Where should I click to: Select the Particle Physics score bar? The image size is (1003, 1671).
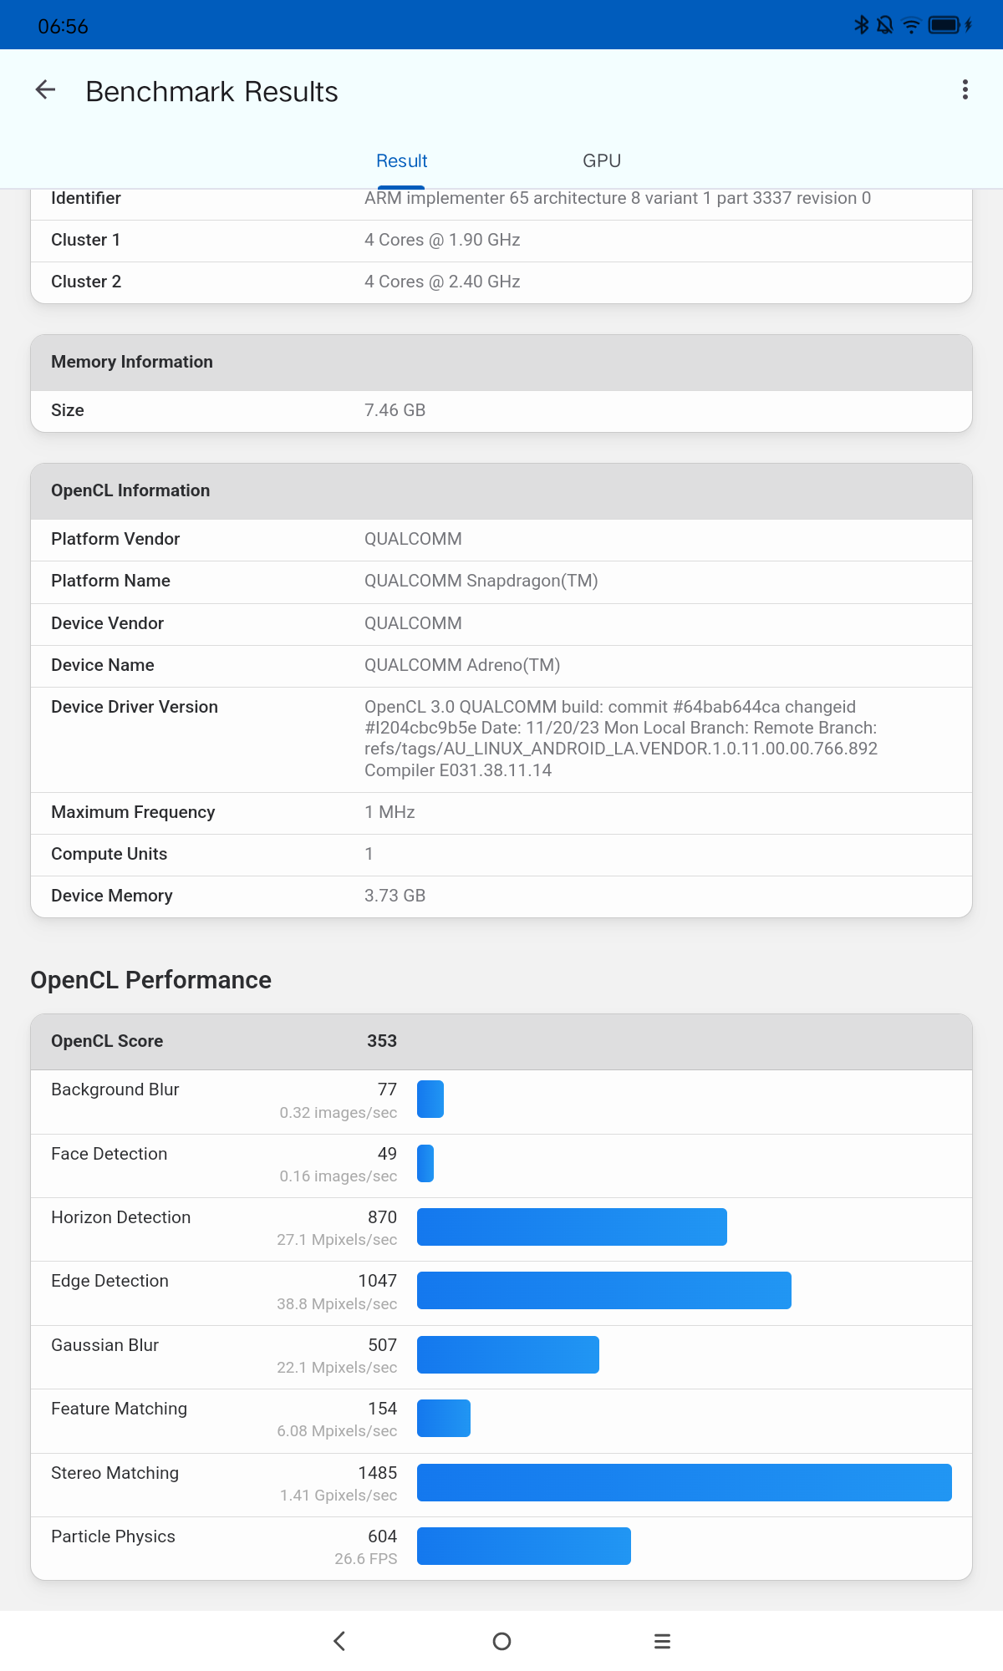pos(523,1546)
